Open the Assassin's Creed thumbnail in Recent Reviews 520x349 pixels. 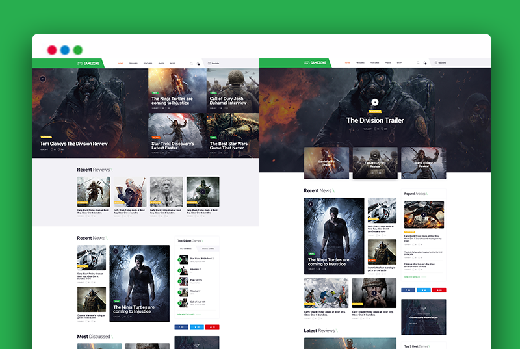[x=94, y=192]
